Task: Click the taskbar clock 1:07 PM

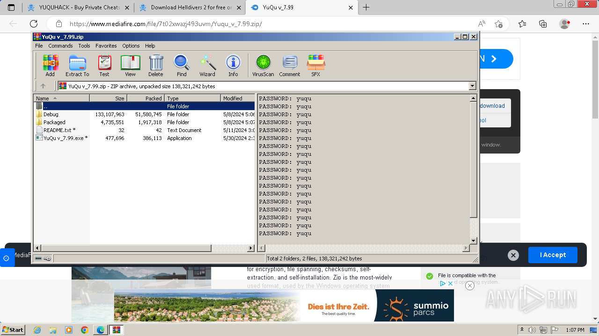Action: point(575,330)
